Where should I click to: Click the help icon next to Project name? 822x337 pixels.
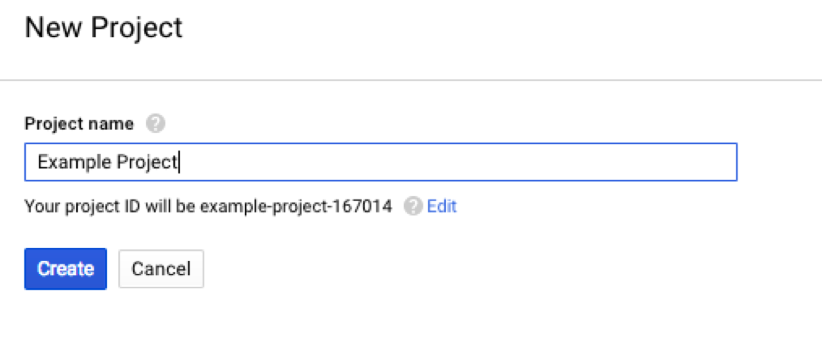(x=155, y=123)
